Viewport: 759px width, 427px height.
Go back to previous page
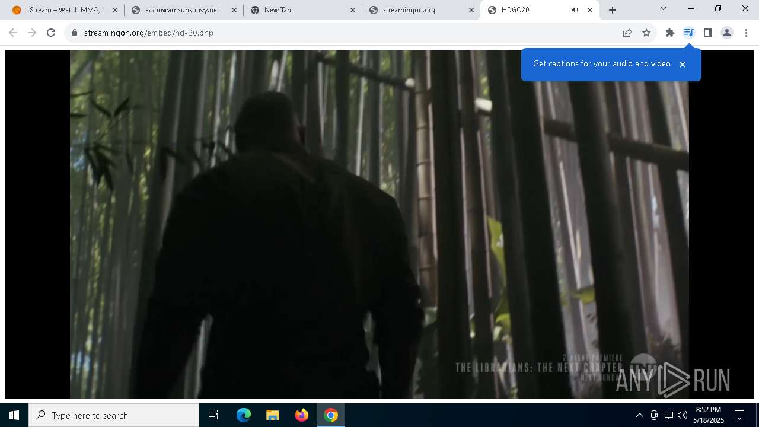coord(13,33)
